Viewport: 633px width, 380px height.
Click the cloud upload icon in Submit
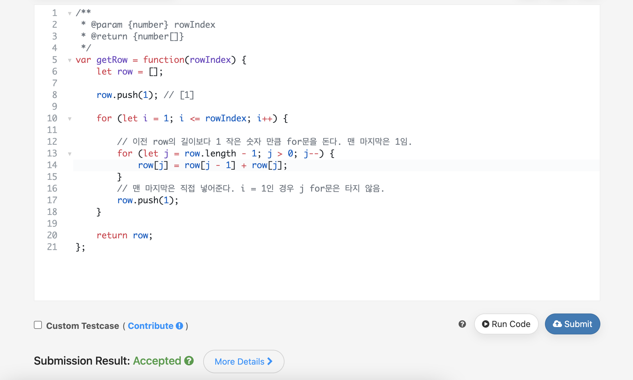tap(557, 324)
